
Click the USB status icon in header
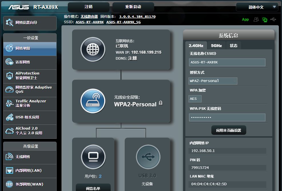point(273,19)
